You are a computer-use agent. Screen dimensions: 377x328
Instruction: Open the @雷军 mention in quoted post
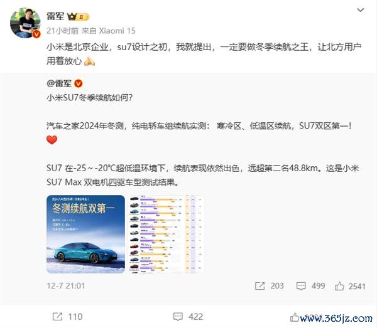coord(59,83)
